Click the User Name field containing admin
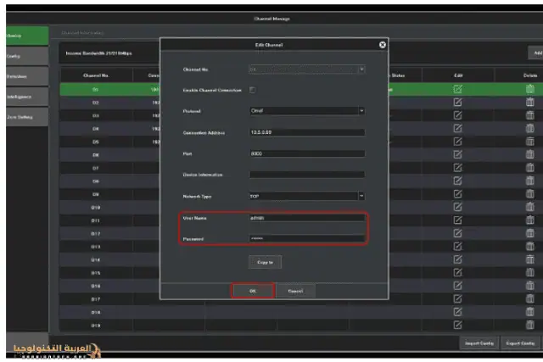 [307, 218]
